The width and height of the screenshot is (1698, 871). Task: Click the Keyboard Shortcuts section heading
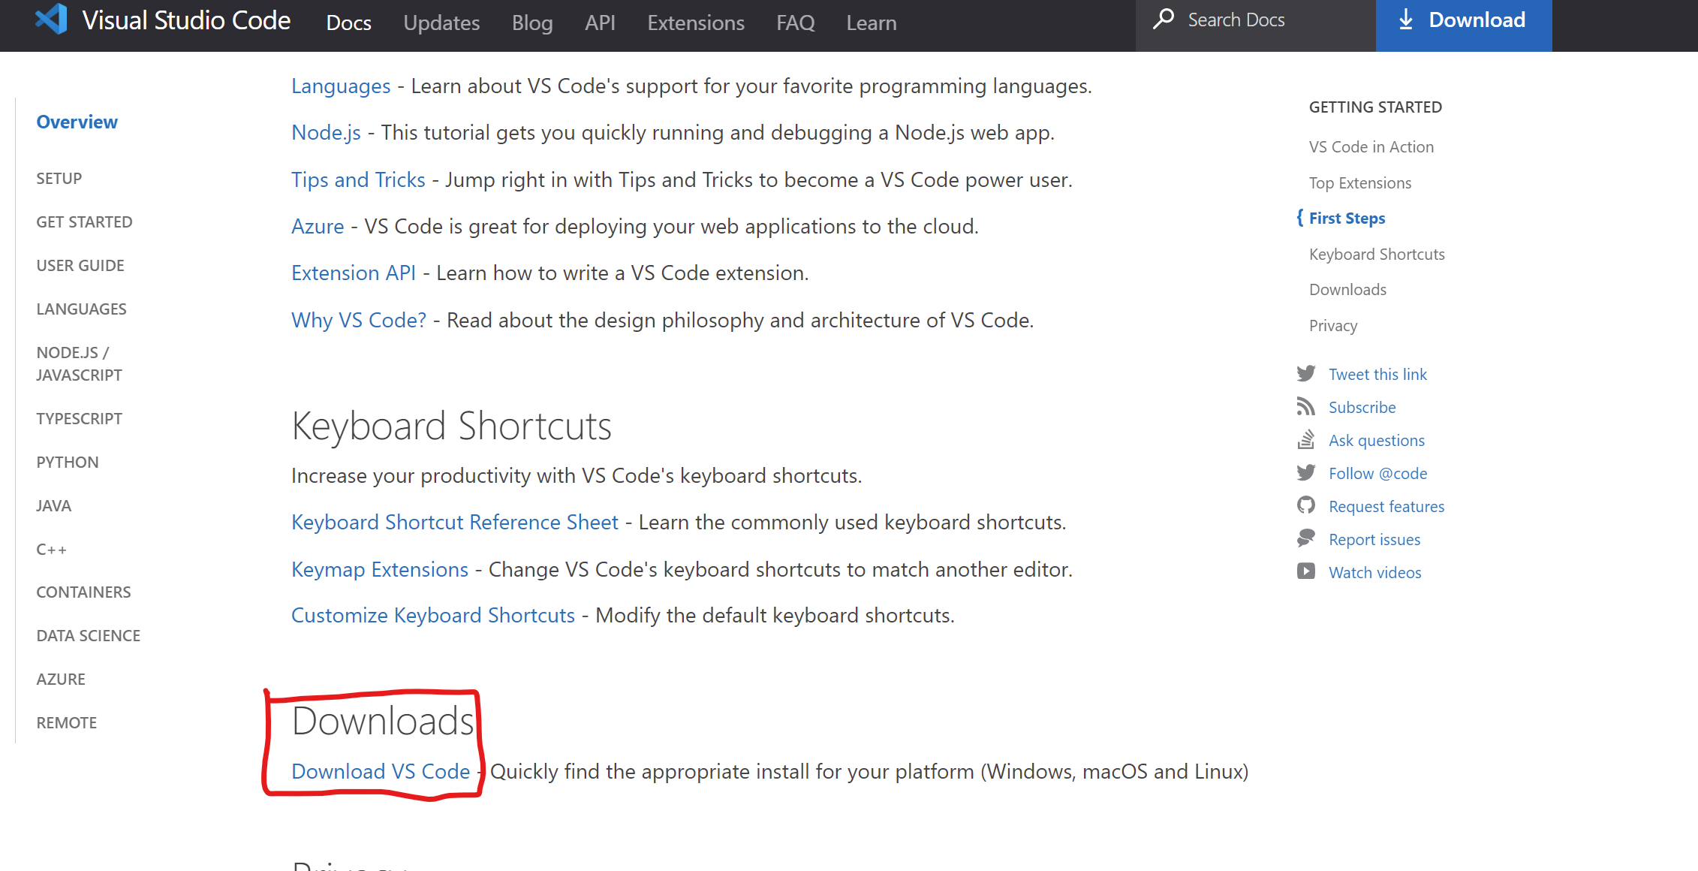pos(452,426)
